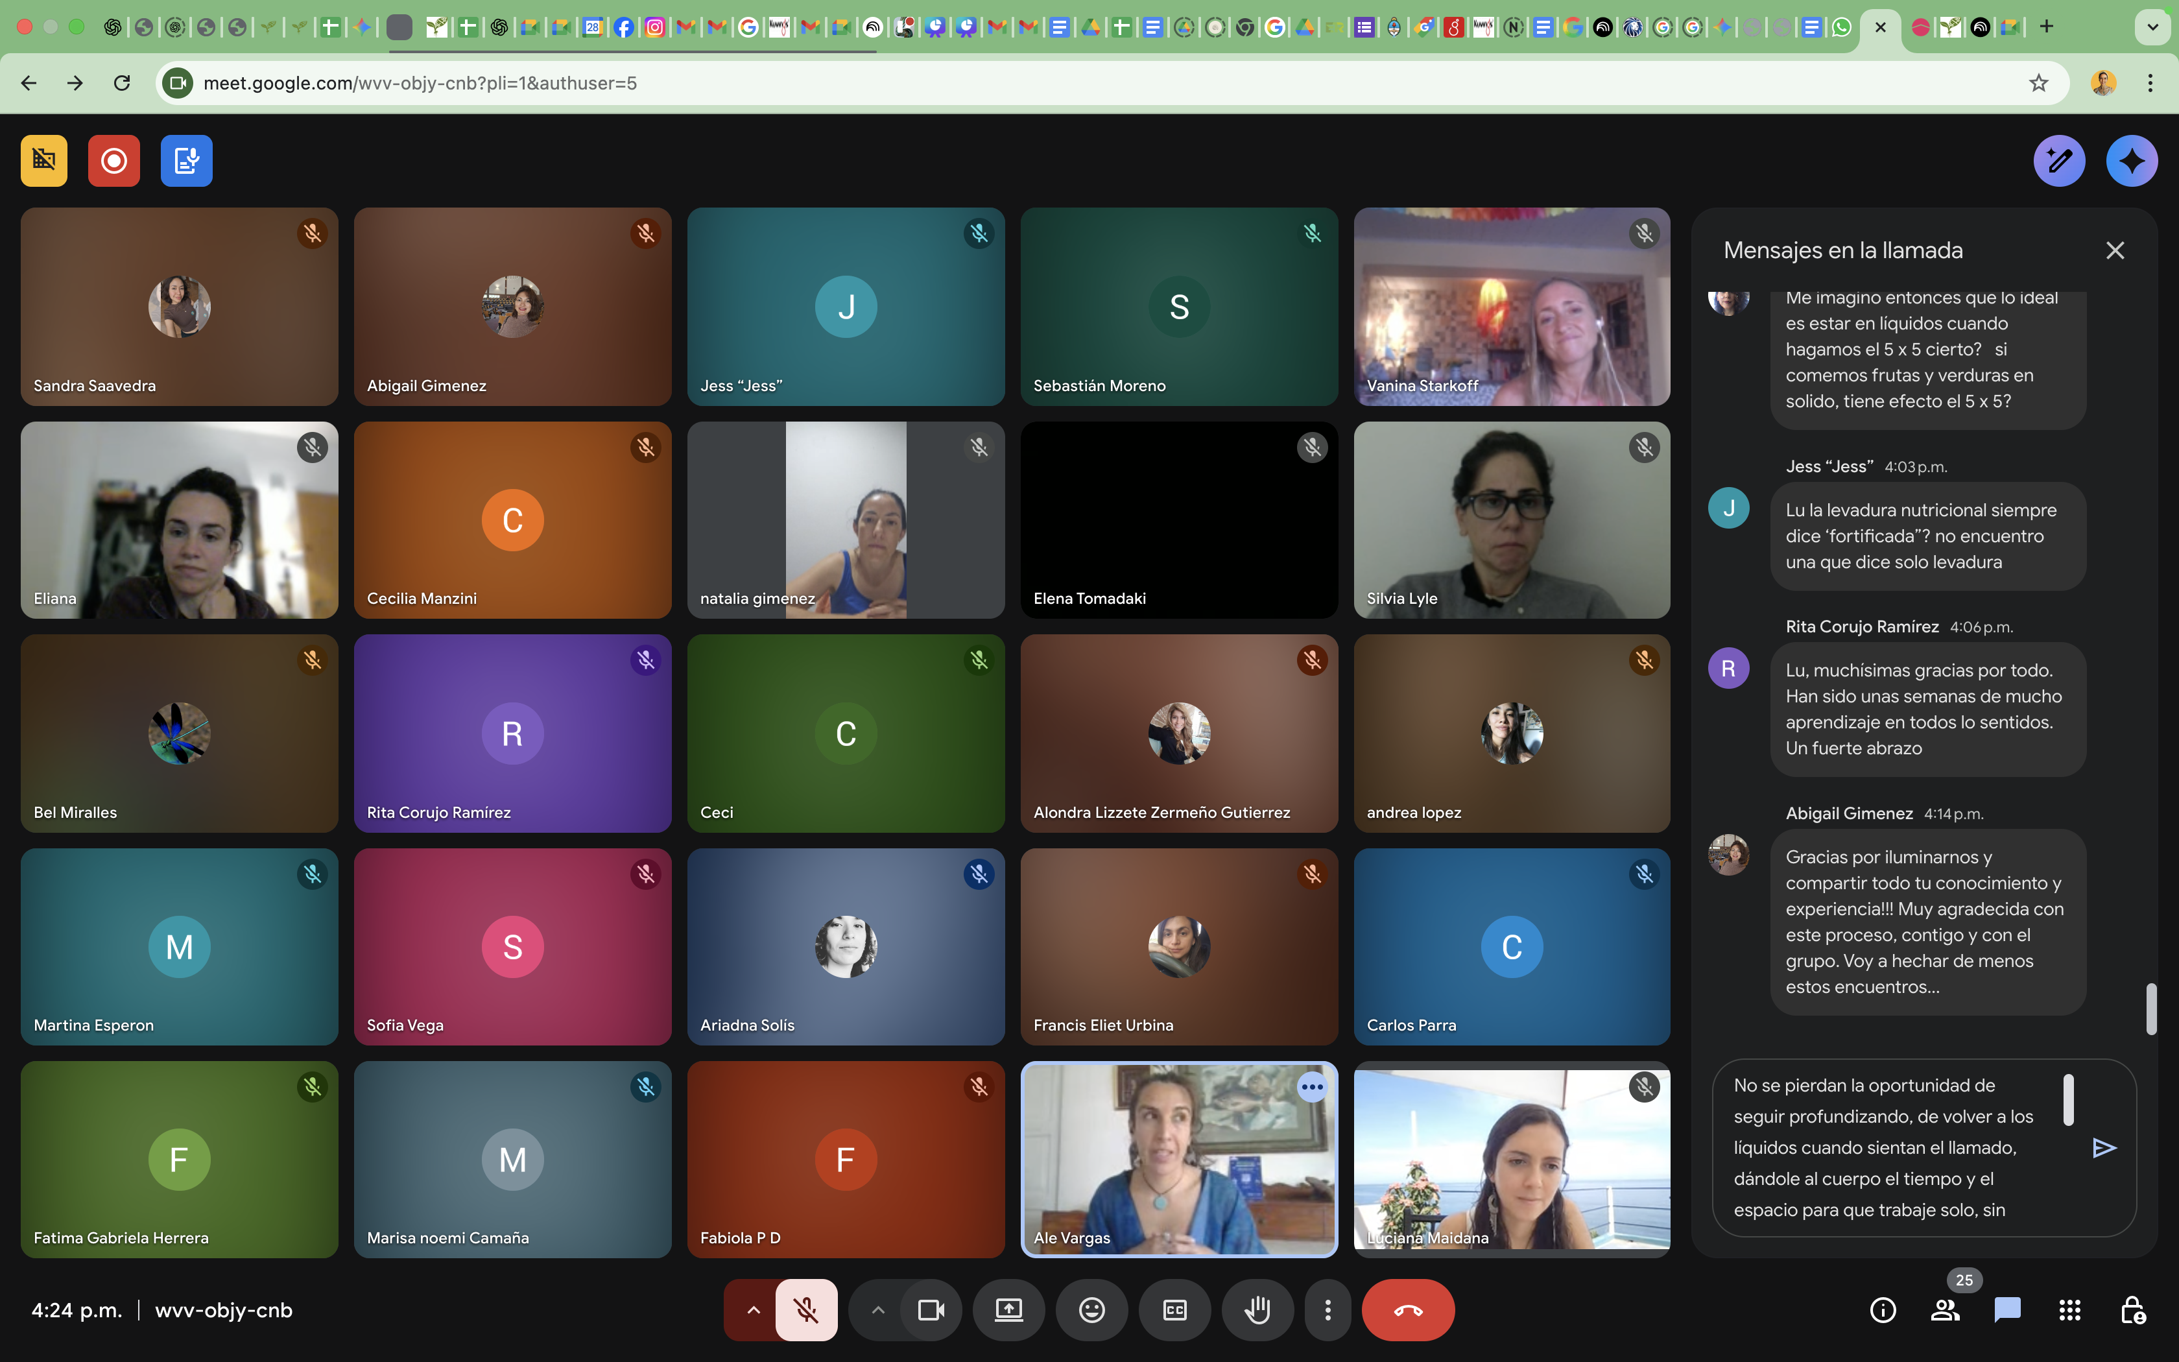The image size is (2179, 1362).
Task: Open the blue notes extension icon
Action: [186, 161]
